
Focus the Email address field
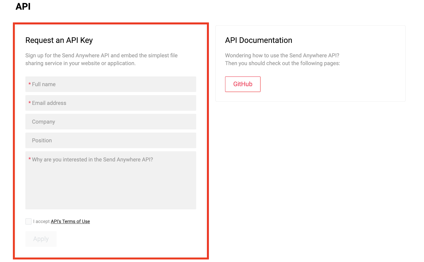111,103
